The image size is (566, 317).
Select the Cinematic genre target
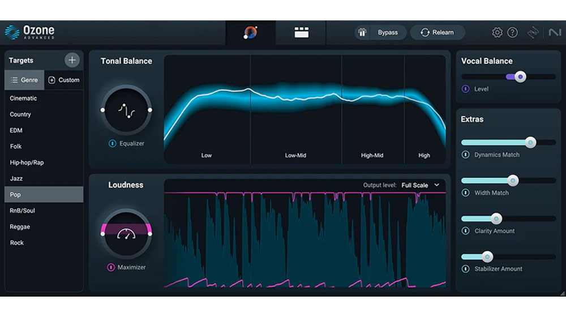click(44, 98)
